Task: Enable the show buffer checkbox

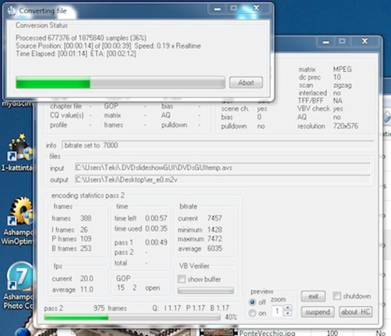Action: pyautogui.click(x=182, y=279)
